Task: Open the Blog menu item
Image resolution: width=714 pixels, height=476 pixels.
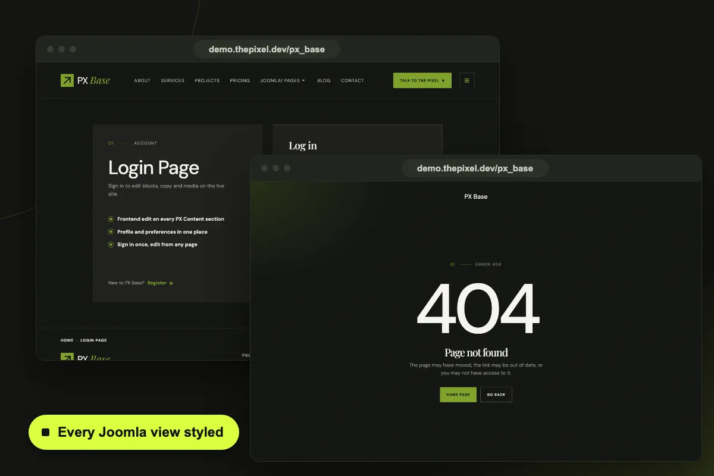Action: 324,80
